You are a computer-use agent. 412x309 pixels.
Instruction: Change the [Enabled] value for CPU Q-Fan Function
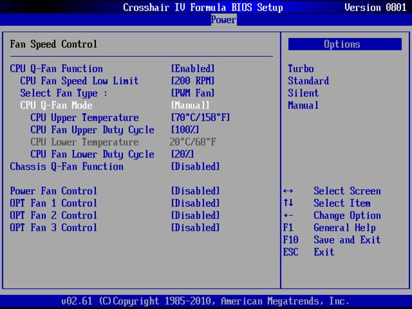click(193, 69)
